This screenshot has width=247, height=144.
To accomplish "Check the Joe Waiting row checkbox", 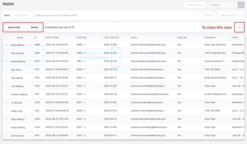I will (6, 86).
